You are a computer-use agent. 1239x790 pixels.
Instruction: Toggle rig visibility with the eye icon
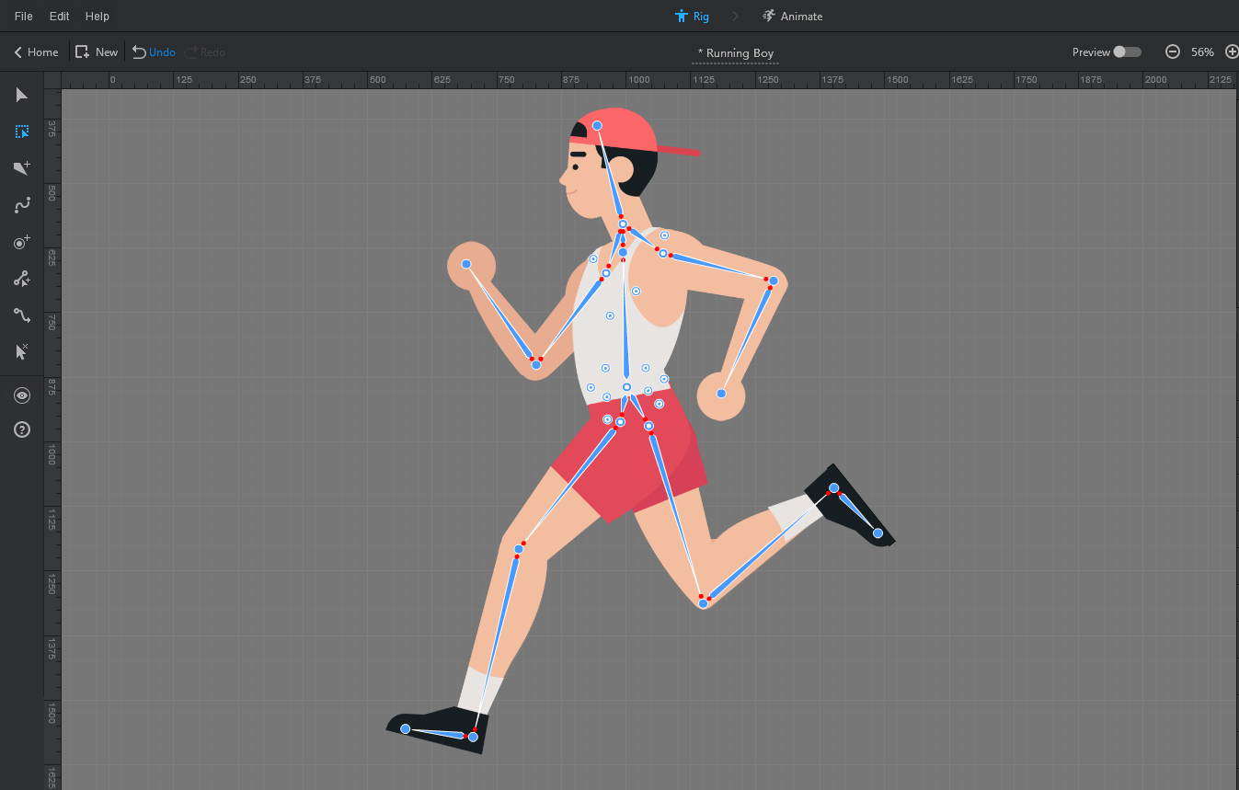point(22,395)
